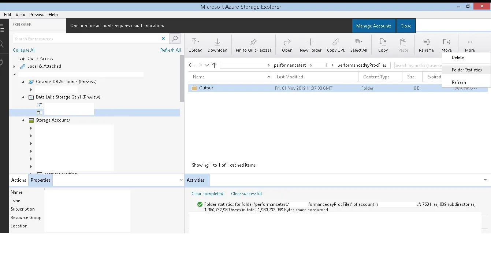Click the Cosmos DB Accounts planet icon

pos(31,82)
